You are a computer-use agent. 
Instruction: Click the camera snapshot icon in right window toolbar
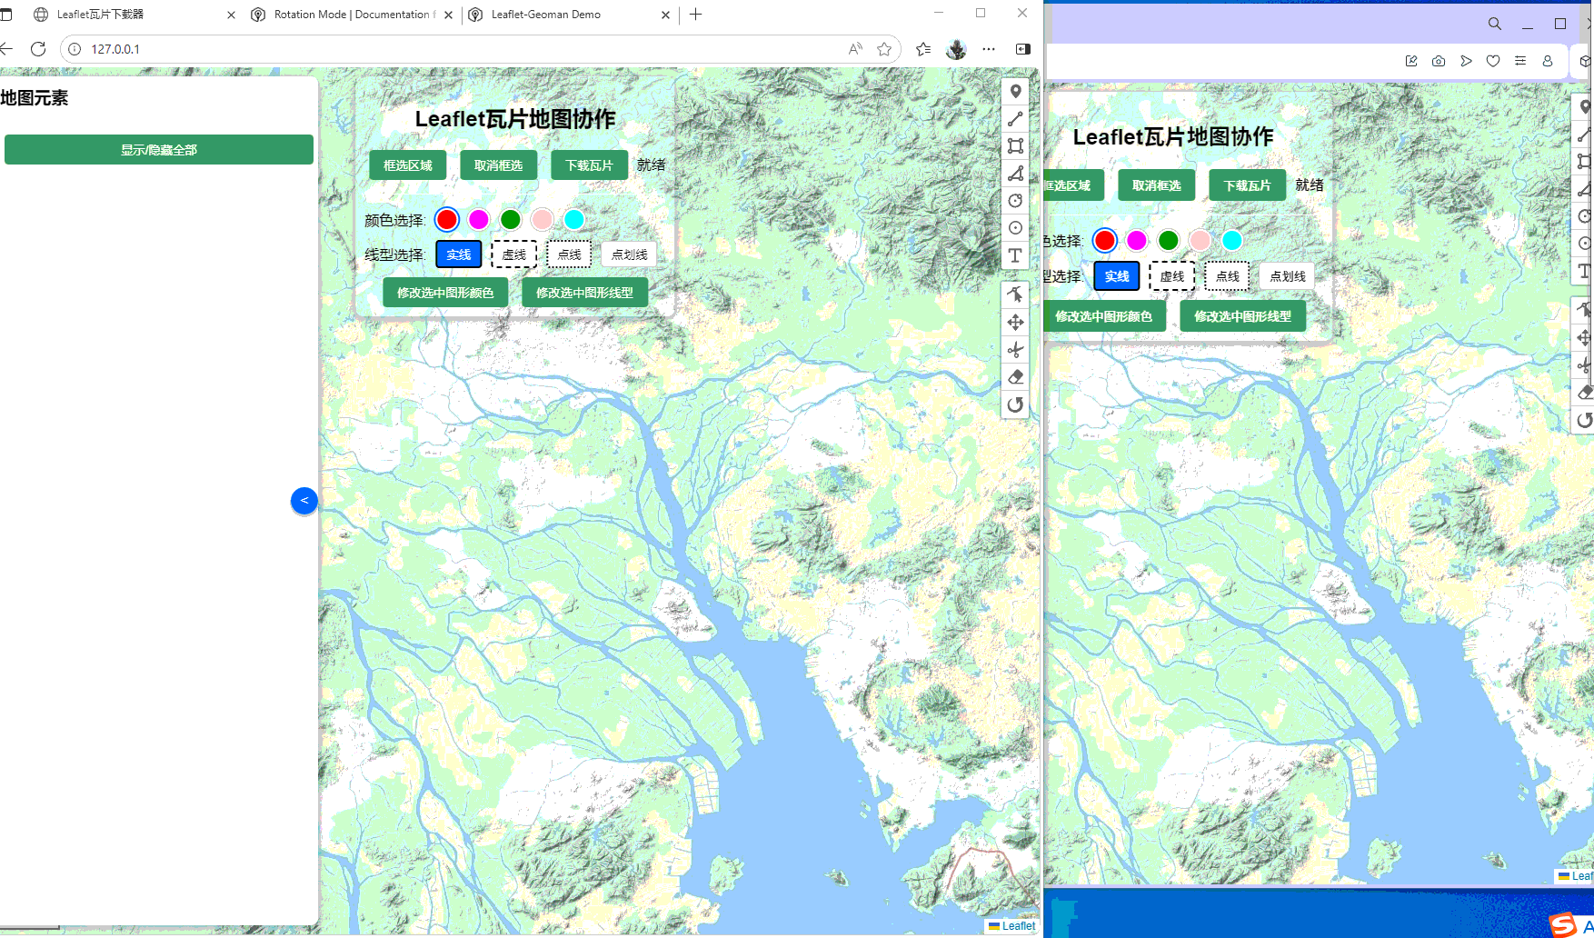click(1439, 61)
